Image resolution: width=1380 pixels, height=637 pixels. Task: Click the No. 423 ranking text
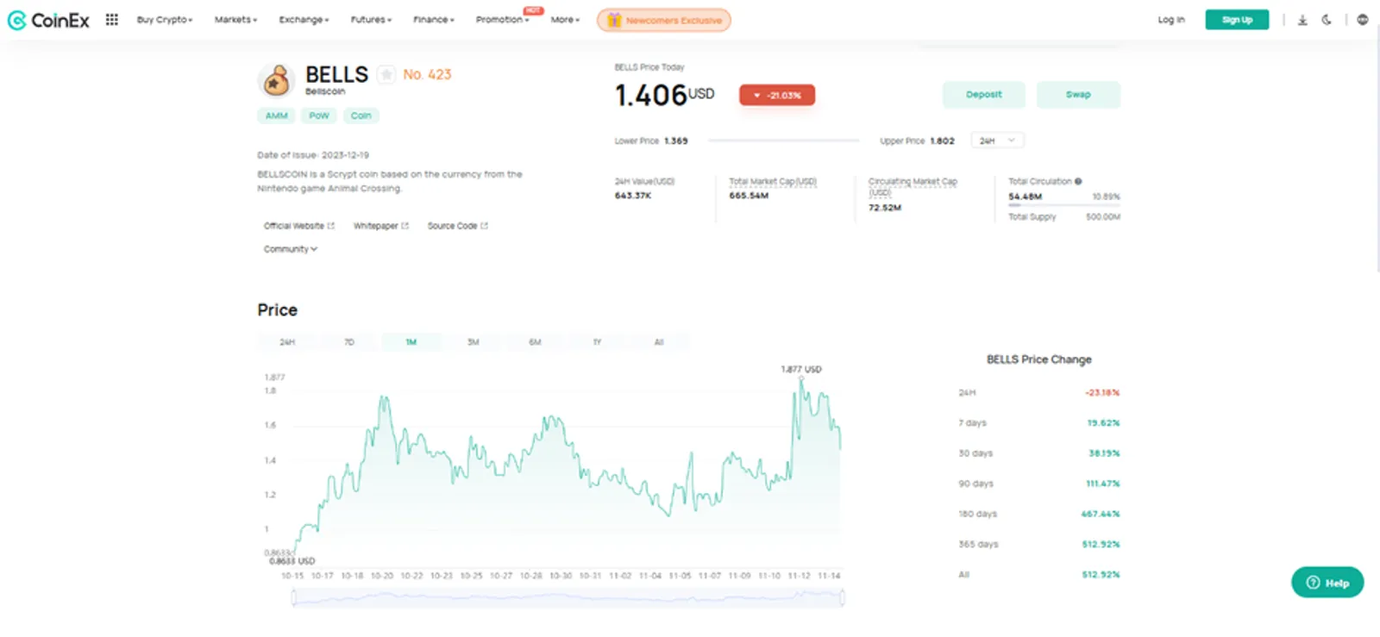pos(427,75)
